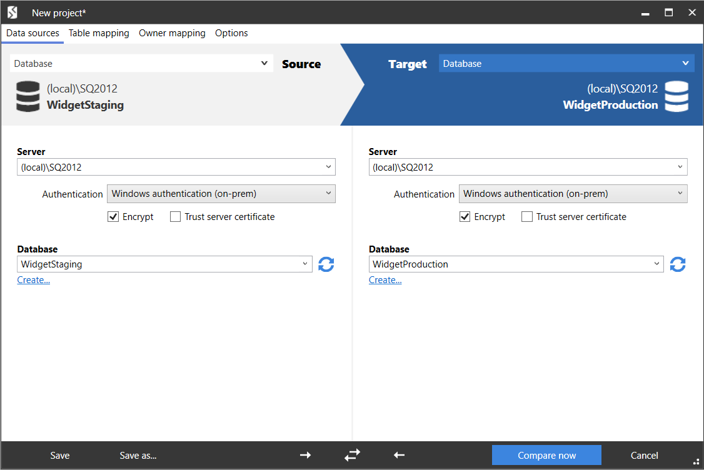Click the source database stack icon
Viewport: 704px width, 470px height.
pos(28,97)
